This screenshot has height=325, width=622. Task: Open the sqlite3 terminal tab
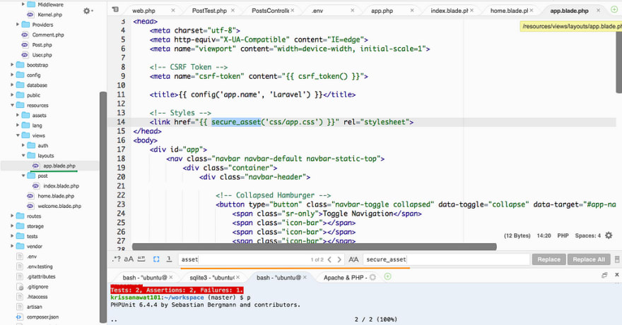click(x=212, y=278)
